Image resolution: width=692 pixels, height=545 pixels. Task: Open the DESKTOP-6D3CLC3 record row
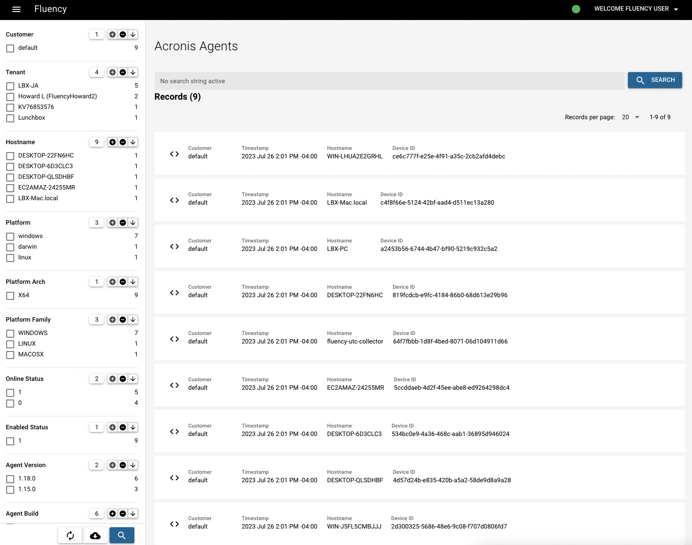point(419,431)
